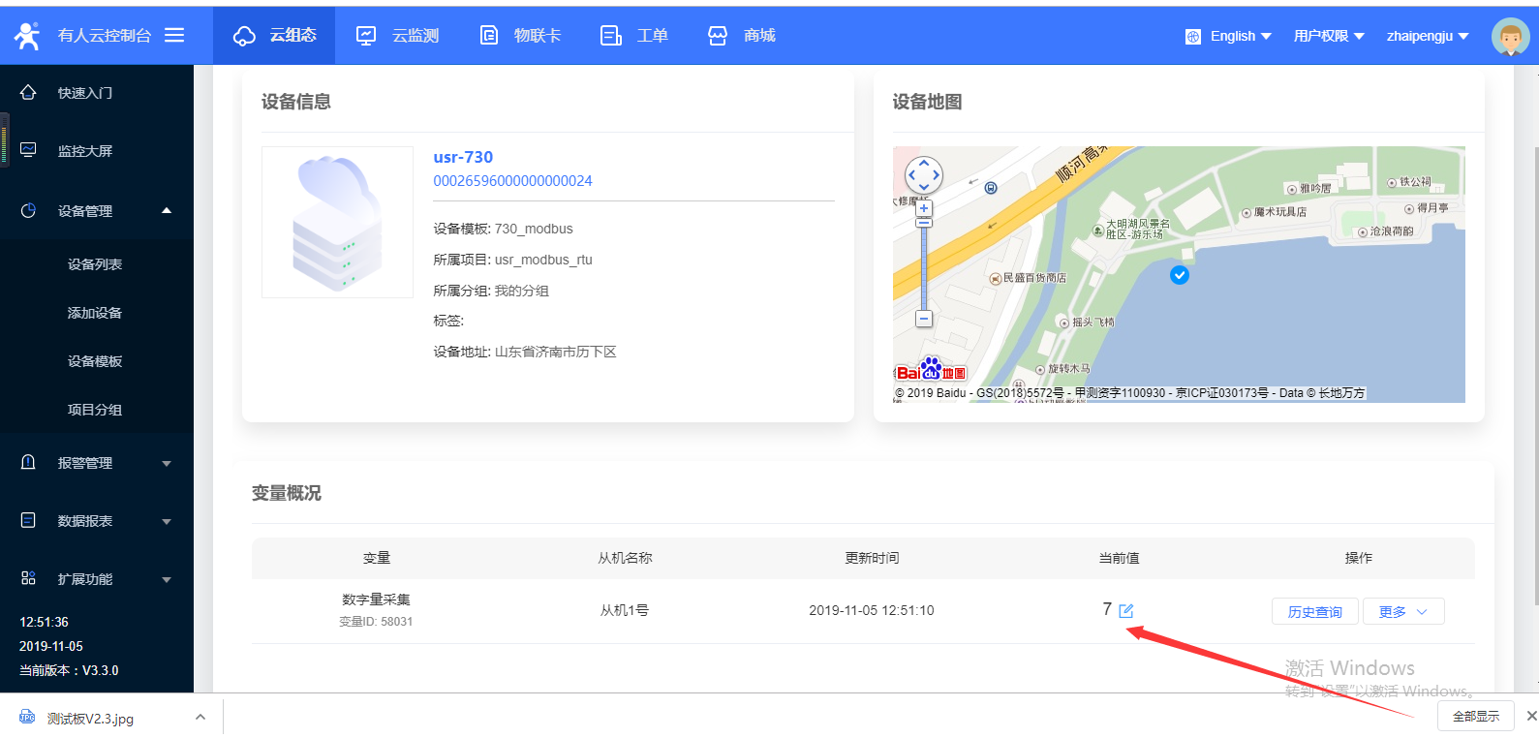This screenshot has width=1539, height=738.
Task: Click the map zoom out minus button
Action: [924, 319]
